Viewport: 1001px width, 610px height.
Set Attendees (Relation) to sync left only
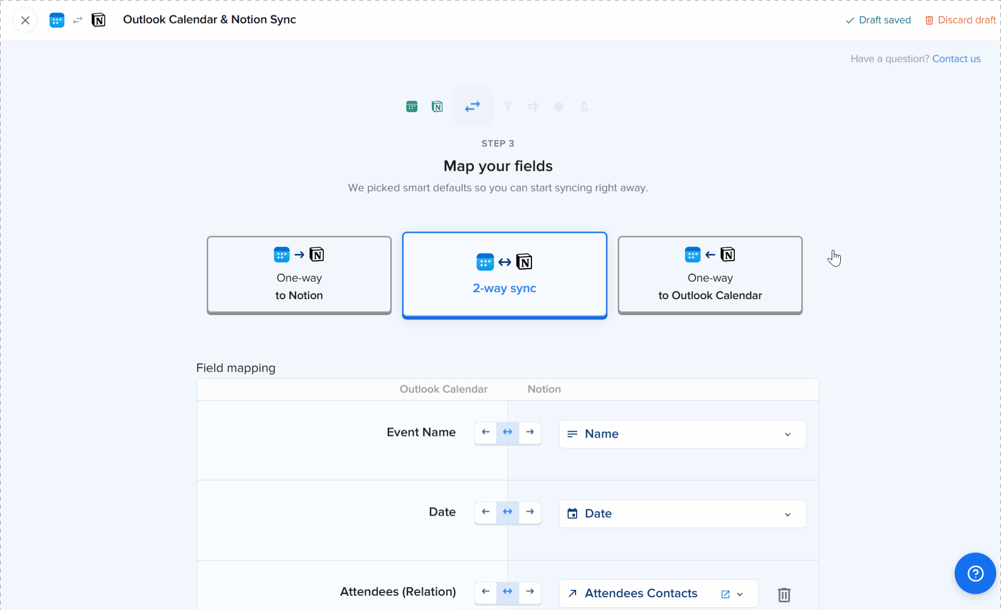pos(486,592)
